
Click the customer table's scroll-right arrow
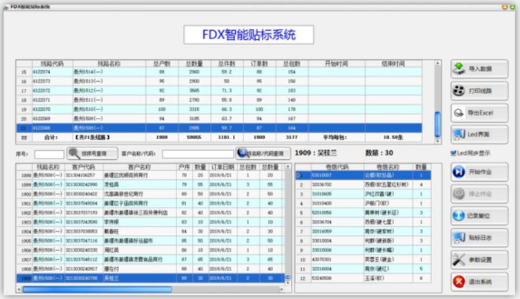point(282,289)
